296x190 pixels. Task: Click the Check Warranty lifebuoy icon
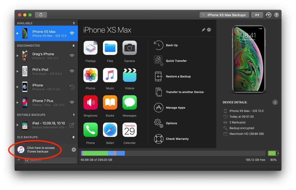[x=158, y=139]
